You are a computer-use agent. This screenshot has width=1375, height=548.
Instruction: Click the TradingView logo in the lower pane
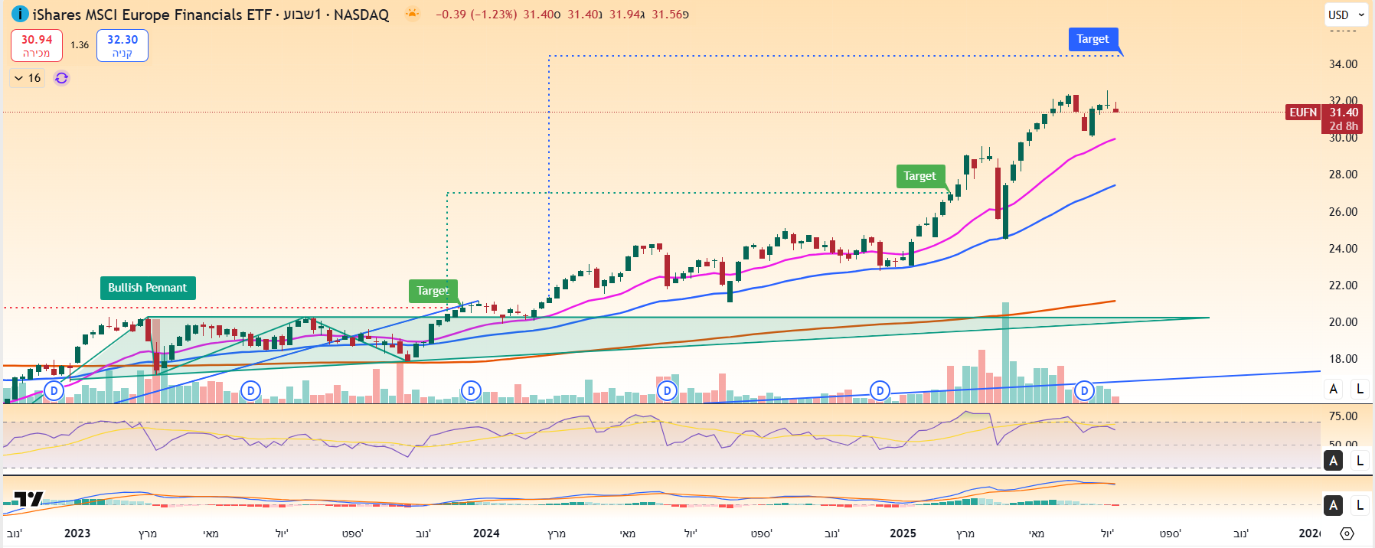29,499
